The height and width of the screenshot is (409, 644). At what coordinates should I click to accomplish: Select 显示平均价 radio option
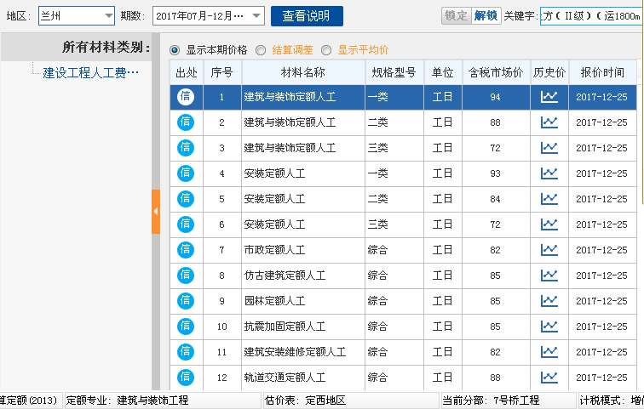[x=326, y=50]
